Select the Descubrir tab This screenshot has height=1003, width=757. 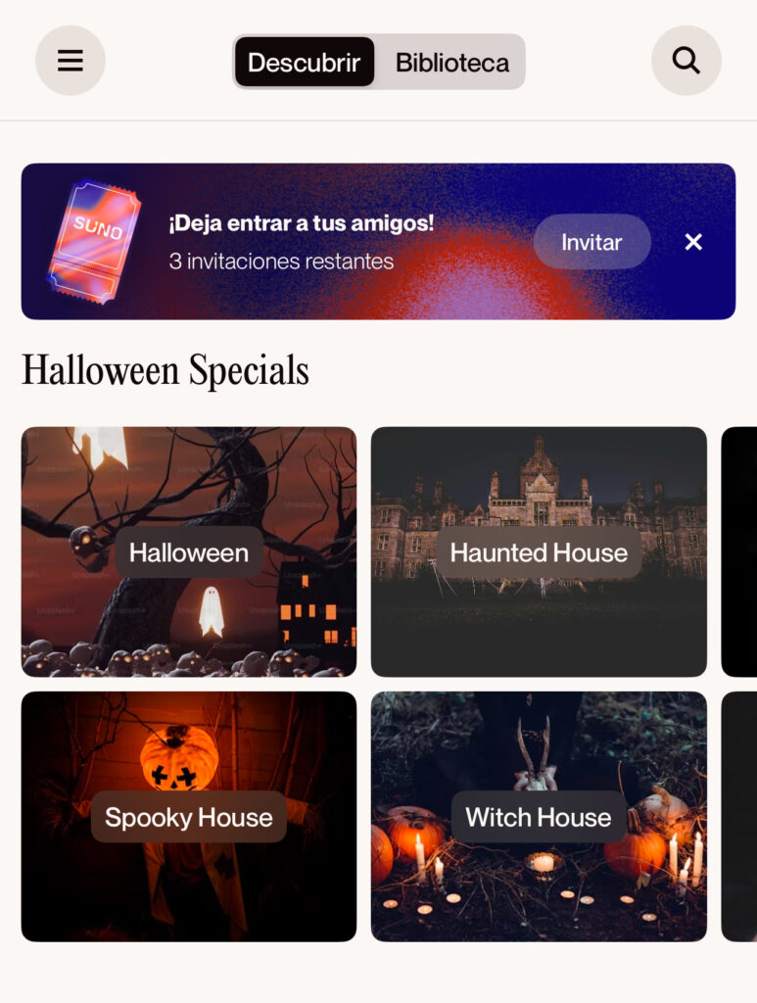(305, 62)
